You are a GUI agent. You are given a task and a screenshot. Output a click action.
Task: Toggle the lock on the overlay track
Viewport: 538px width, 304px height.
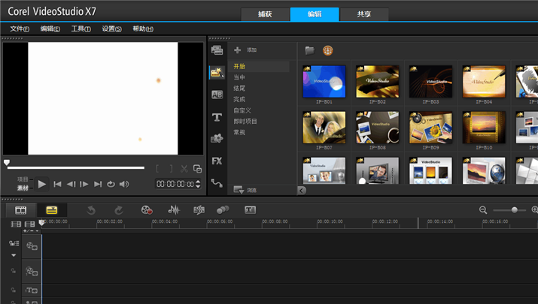[13, 270]
